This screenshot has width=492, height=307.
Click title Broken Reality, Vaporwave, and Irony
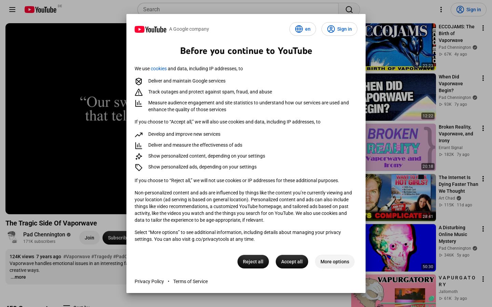click(x=456, y=134)
